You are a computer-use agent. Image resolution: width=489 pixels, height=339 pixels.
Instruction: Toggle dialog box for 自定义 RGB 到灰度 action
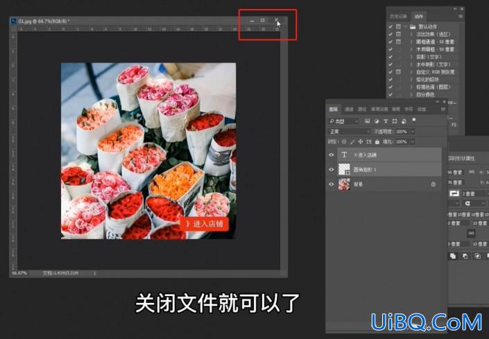coord(399,72)
